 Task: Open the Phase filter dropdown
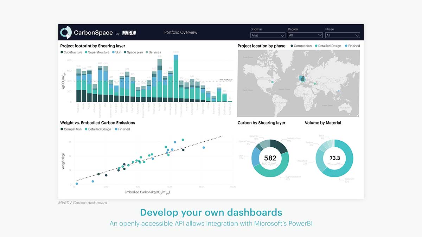point(342,35)
